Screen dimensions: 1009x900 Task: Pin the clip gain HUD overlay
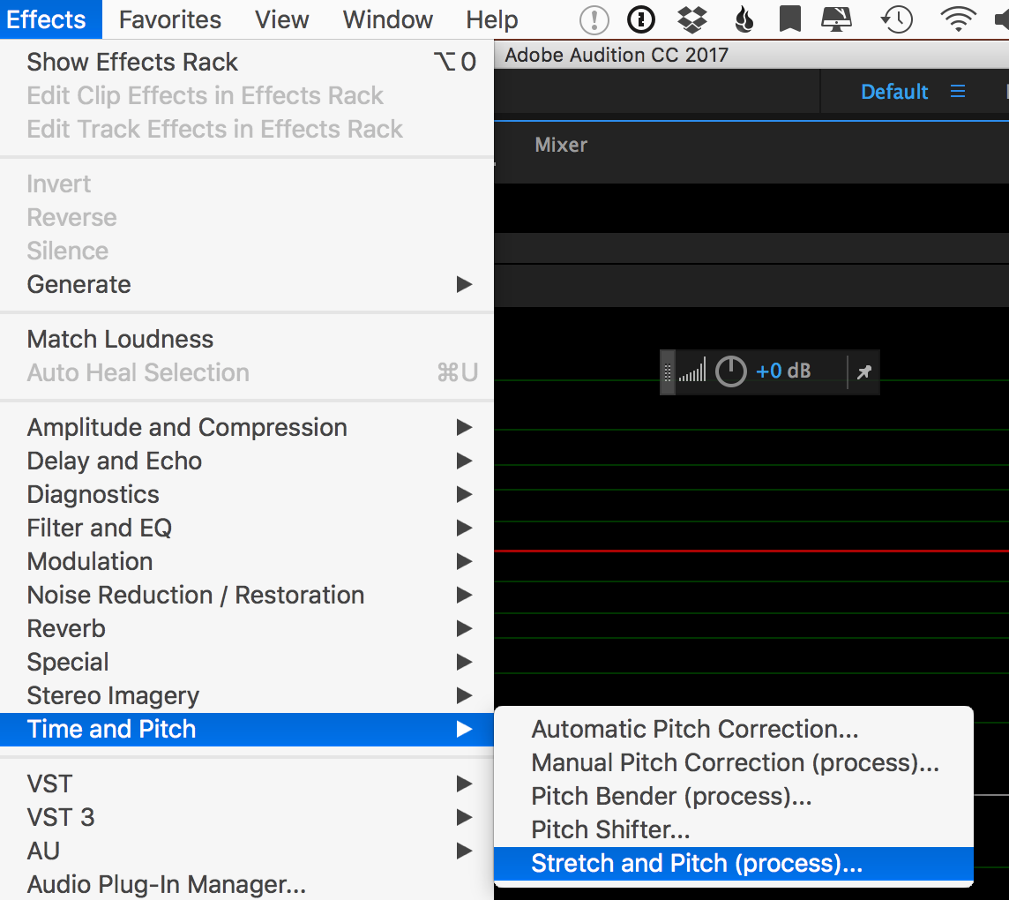(863, 371)
